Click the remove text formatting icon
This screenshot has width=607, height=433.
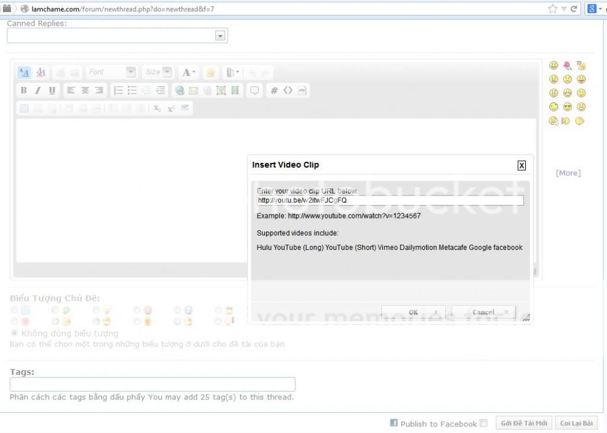(x=40, y=72)
